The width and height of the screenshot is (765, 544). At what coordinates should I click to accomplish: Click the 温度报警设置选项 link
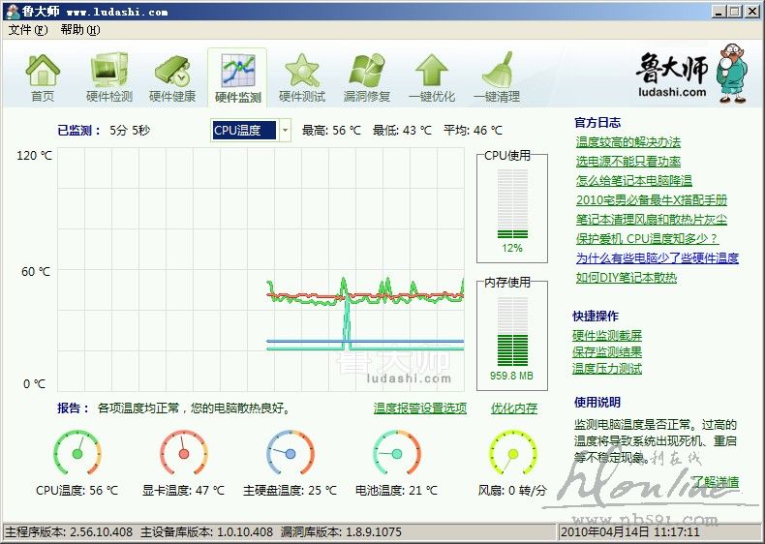(419, 408)
